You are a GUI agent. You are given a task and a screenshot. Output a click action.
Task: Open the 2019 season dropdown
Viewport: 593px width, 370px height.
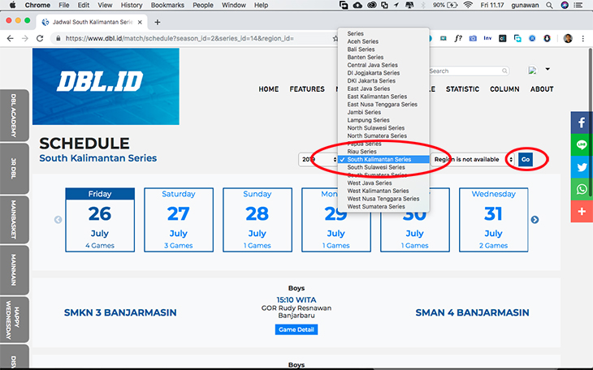318,160
